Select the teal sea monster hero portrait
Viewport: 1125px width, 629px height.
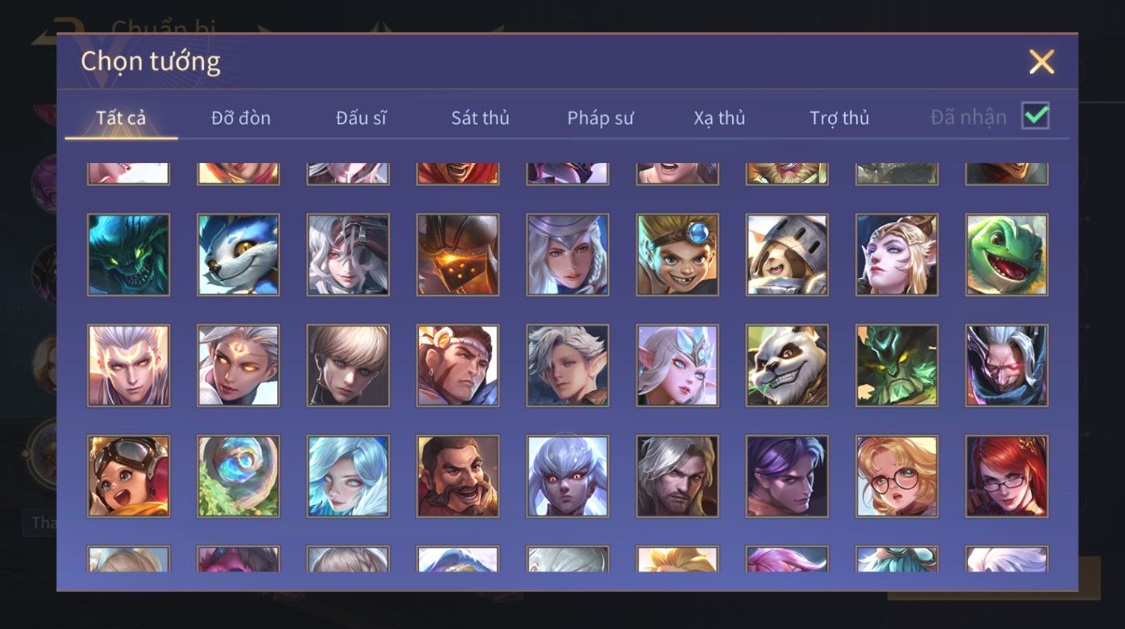(128, 255)
